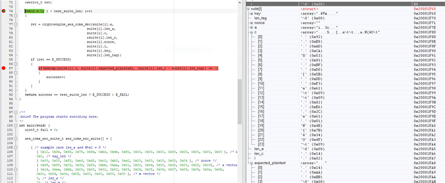
Task: Click the <struct> value of suite[i]
Action: point(309,9)
